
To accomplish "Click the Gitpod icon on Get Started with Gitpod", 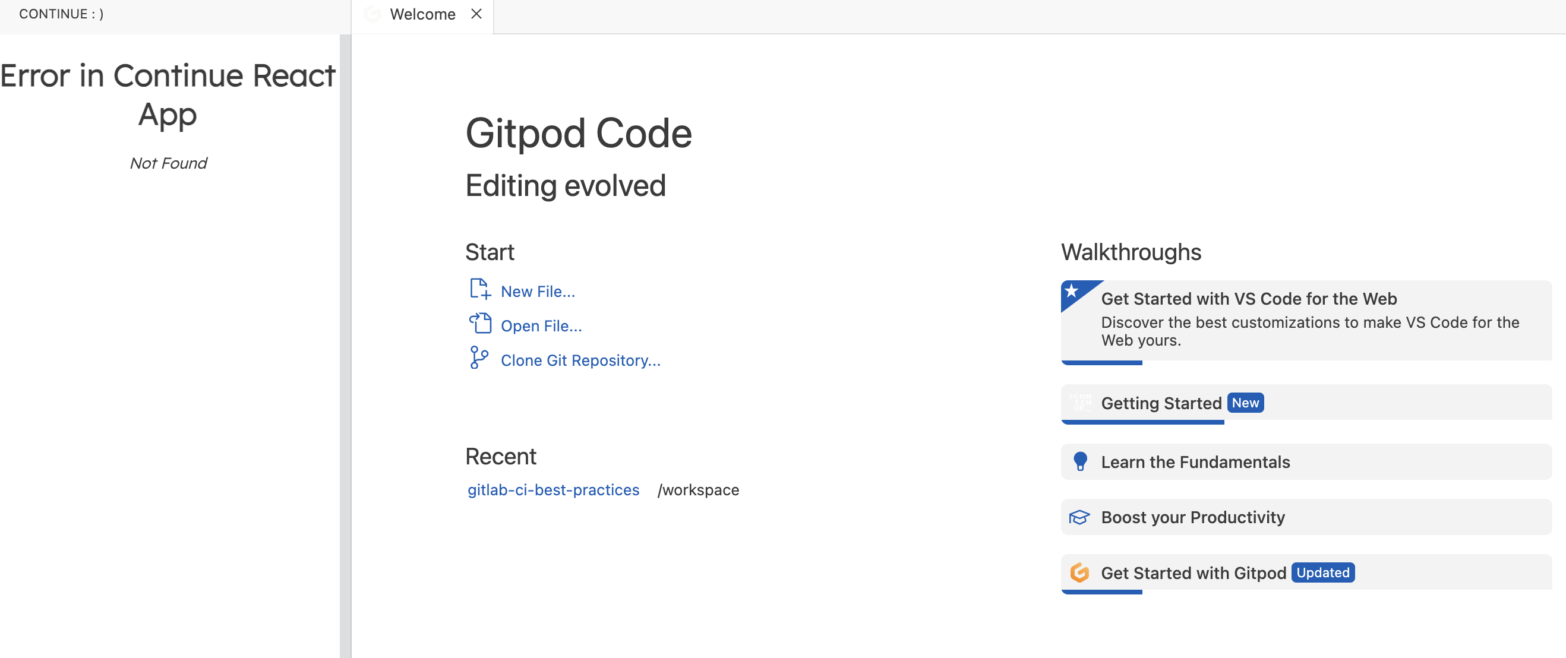I will [1080, 573].
